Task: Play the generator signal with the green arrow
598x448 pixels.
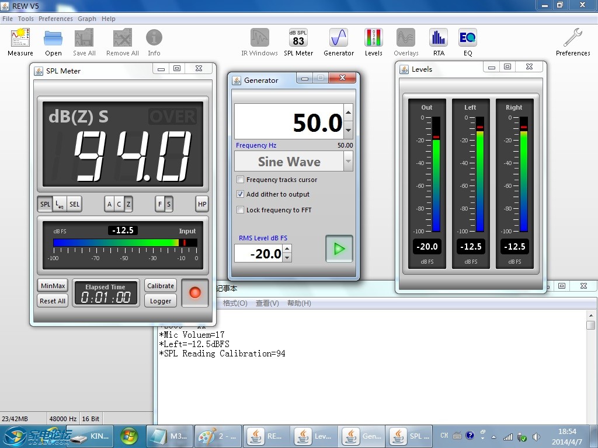Action: 339,249
